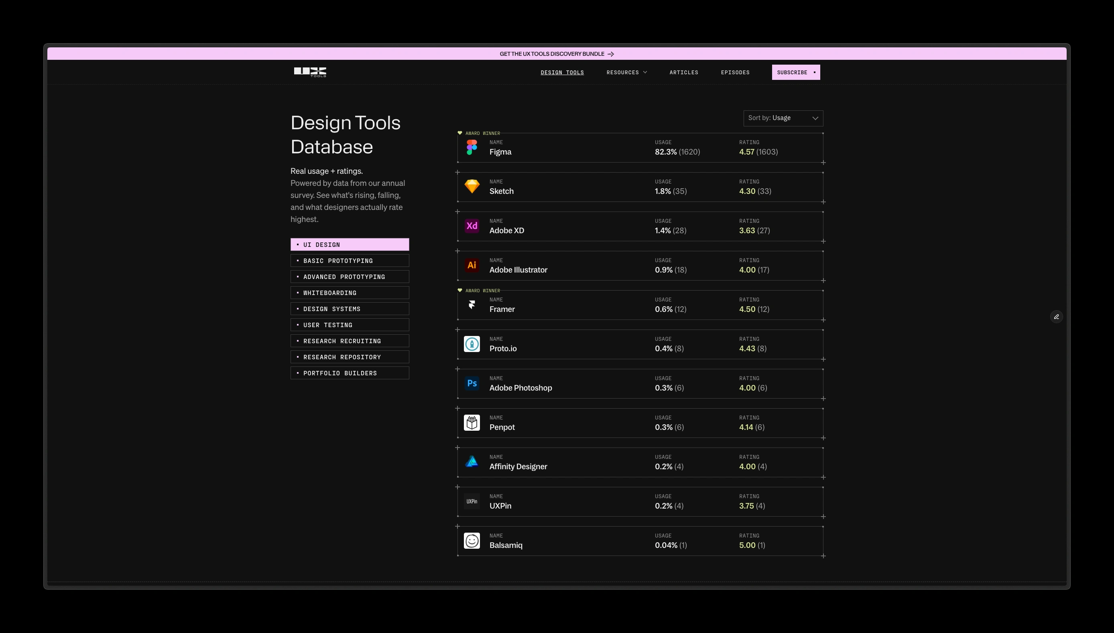Select the UI Design category
Viewport: 1114px width, 633px height.
350,244
